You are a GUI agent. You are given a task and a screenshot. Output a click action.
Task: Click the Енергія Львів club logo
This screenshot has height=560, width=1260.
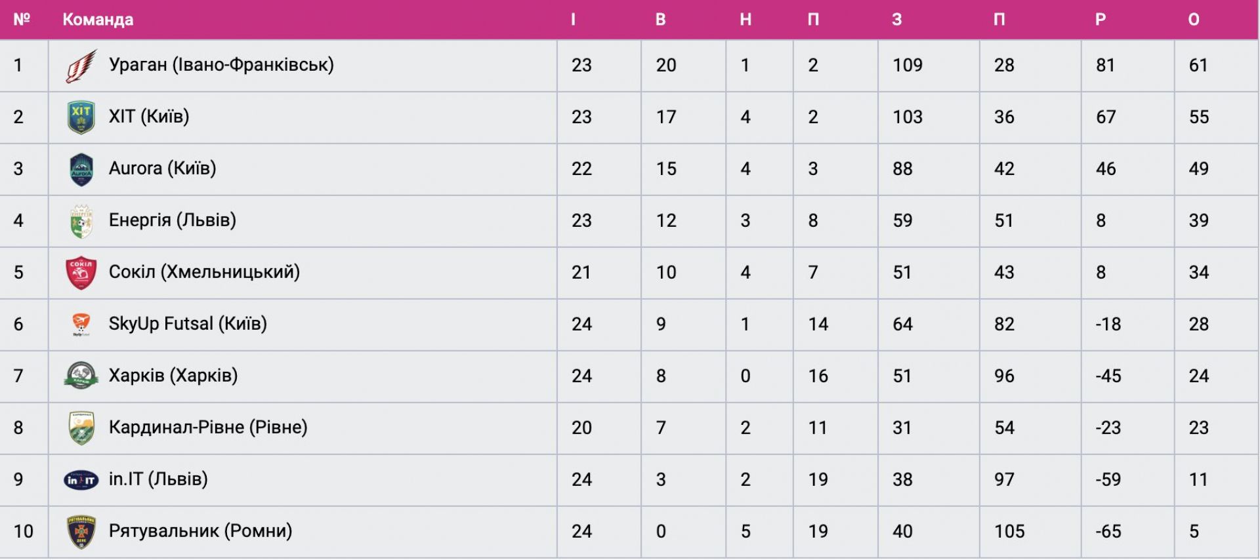pos(81,221)
